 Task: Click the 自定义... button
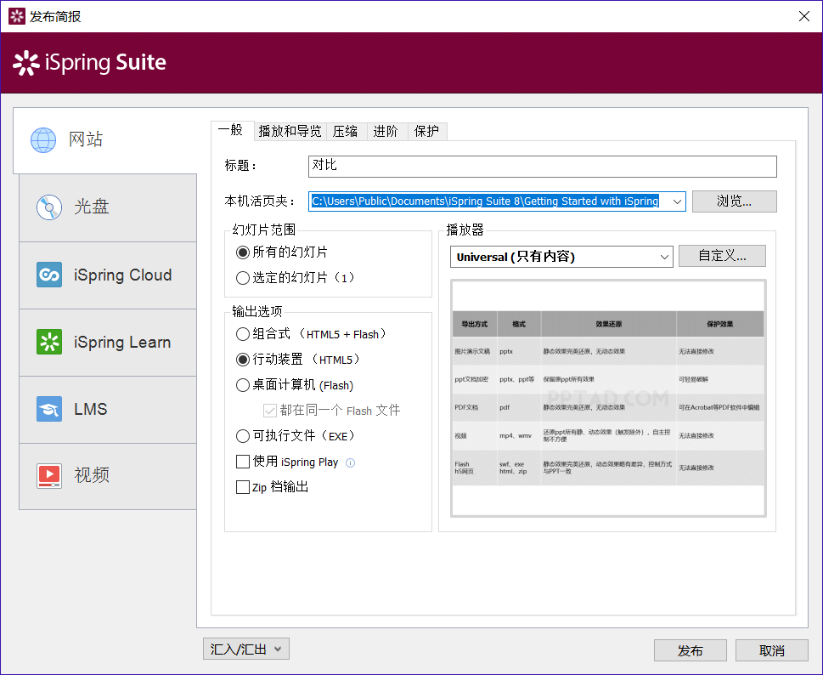click(722, 257)
